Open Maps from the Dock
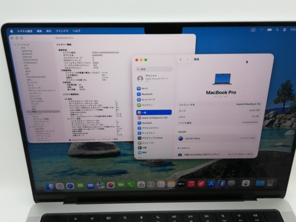This screenshot has width=296, height=222. pos(101,185)
